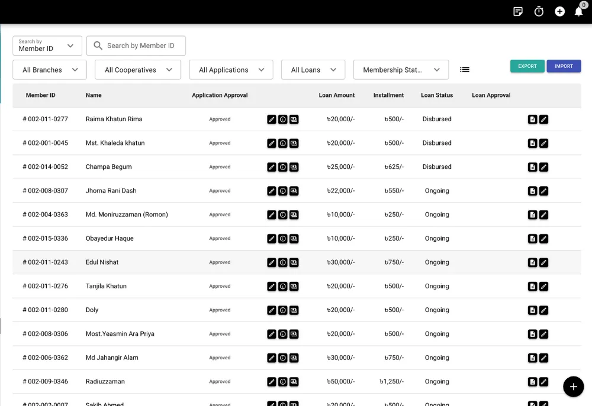Image resolution: width=592 pixels, height=406 pixels.
Task: Open the All Cooperatives filter
Action: [x=138, y=70]
